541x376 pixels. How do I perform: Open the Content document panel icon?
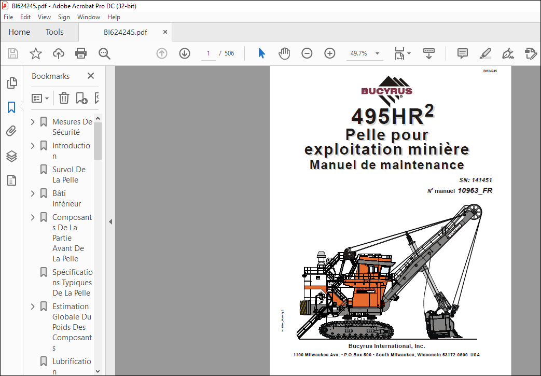point(11,180)
